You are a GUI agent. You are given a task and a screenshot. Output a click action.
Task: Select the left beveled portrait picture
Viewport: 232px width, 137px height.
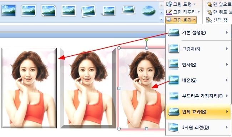click(x=29, y=88)
